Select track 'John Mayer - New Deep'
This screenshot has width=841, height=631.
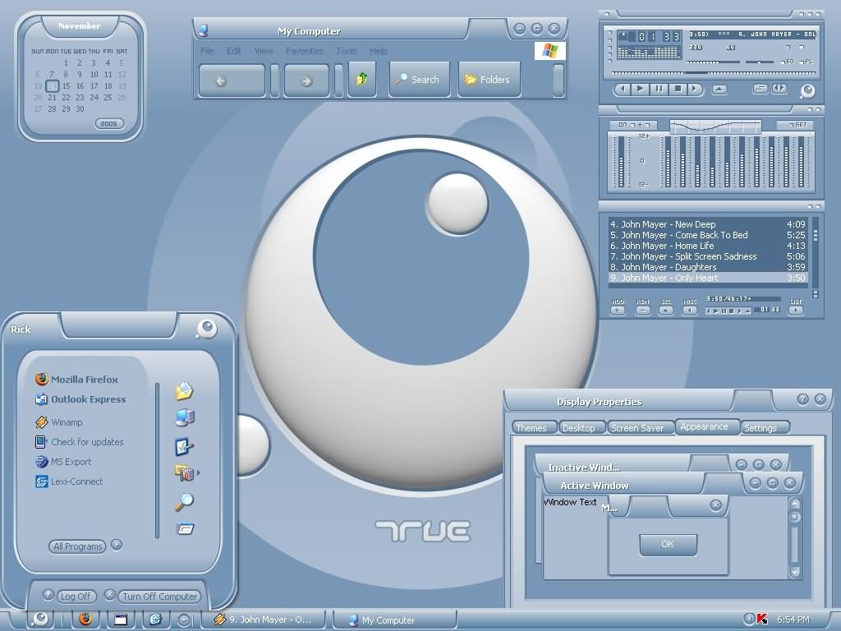coord(707,224)
